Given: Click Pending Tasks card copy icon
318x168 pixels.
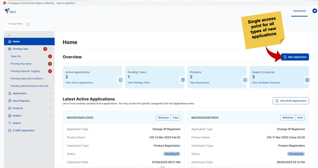Looking at the screenshot, I should click(183, 80).
